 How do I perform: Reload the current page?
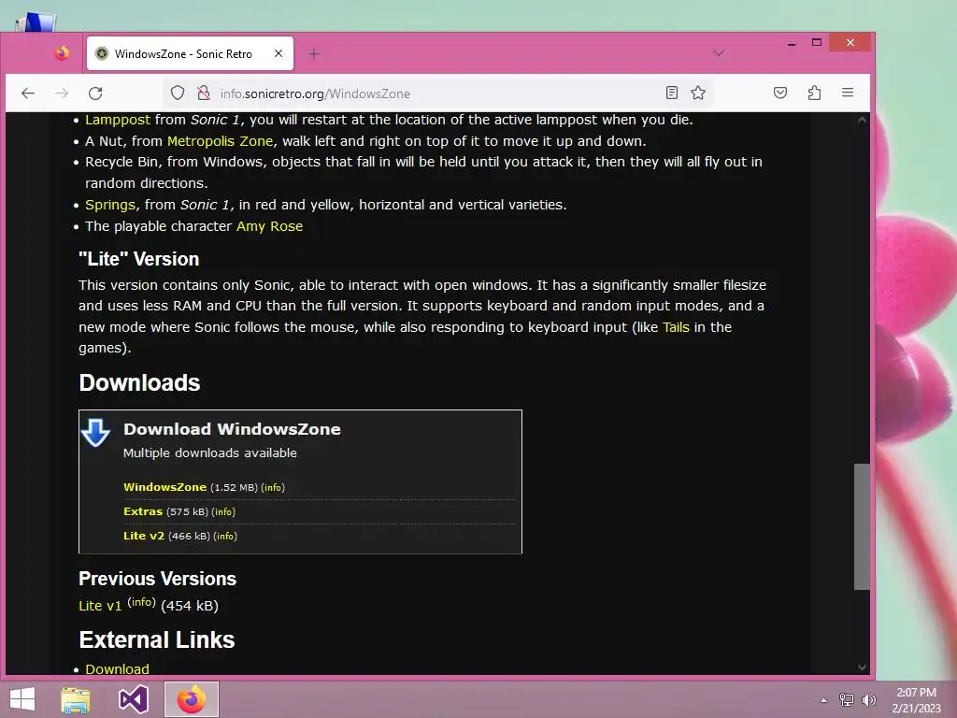95,93
